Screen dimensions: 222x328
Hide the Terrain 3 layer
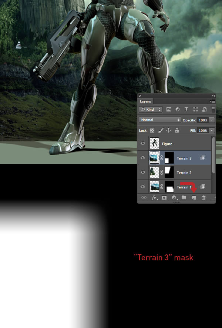pos(143,158)
